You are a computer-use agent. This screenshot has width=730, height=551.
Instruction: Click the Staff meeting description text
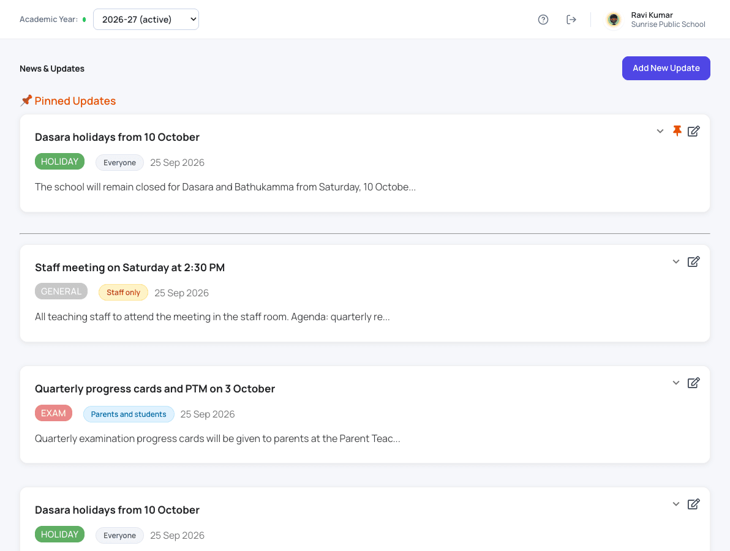213,317
